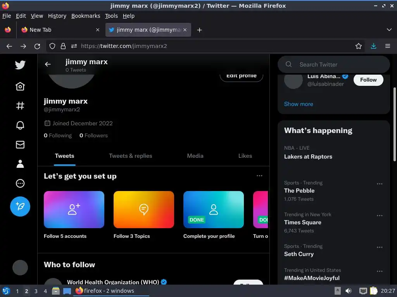The width and height of the screenshot is (397, 297).
Task: Compose a new tweet with feather button
Action: pos(20,207)
